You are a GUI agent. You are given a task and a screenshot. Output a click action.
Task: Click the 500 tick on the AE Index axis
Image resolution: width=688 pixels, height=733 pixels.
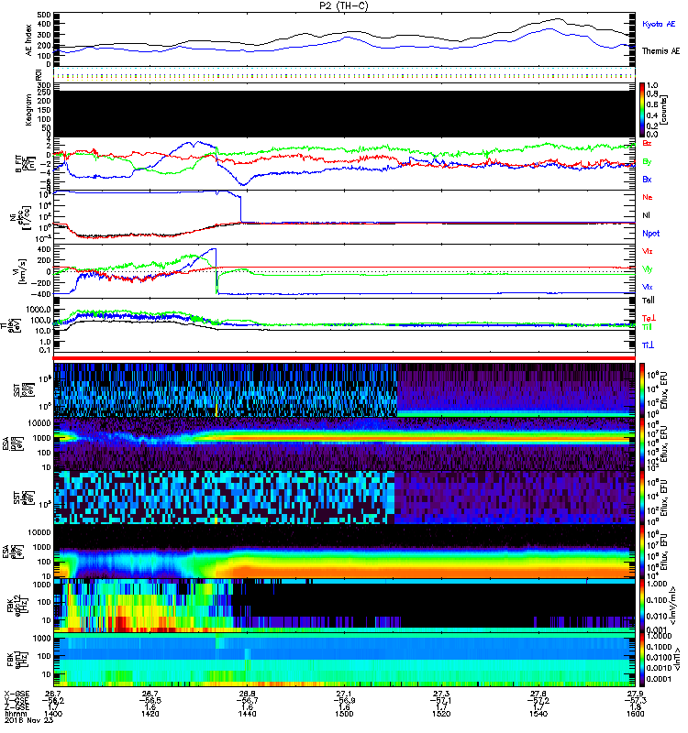coord(44,15)
